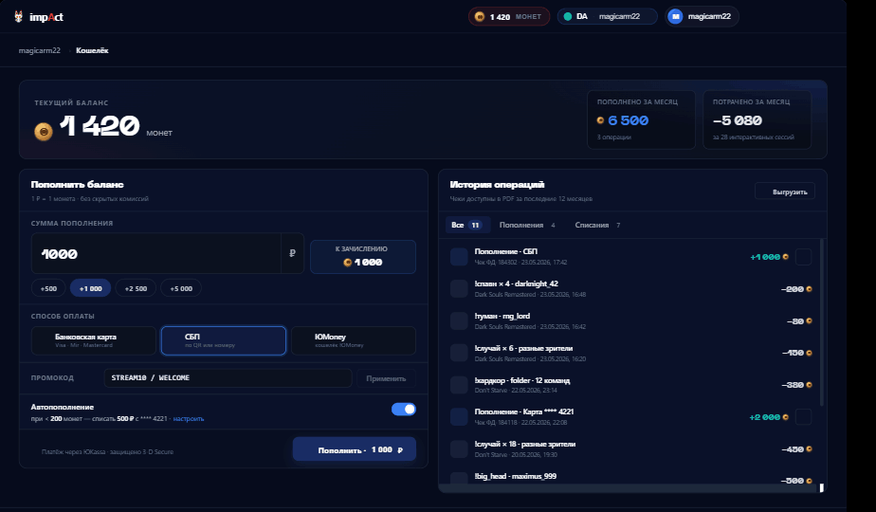Click the Кошелёк breadcrumb
This screenshot has width=876, height=512.
pyautogui.click(x=92, y=50)
